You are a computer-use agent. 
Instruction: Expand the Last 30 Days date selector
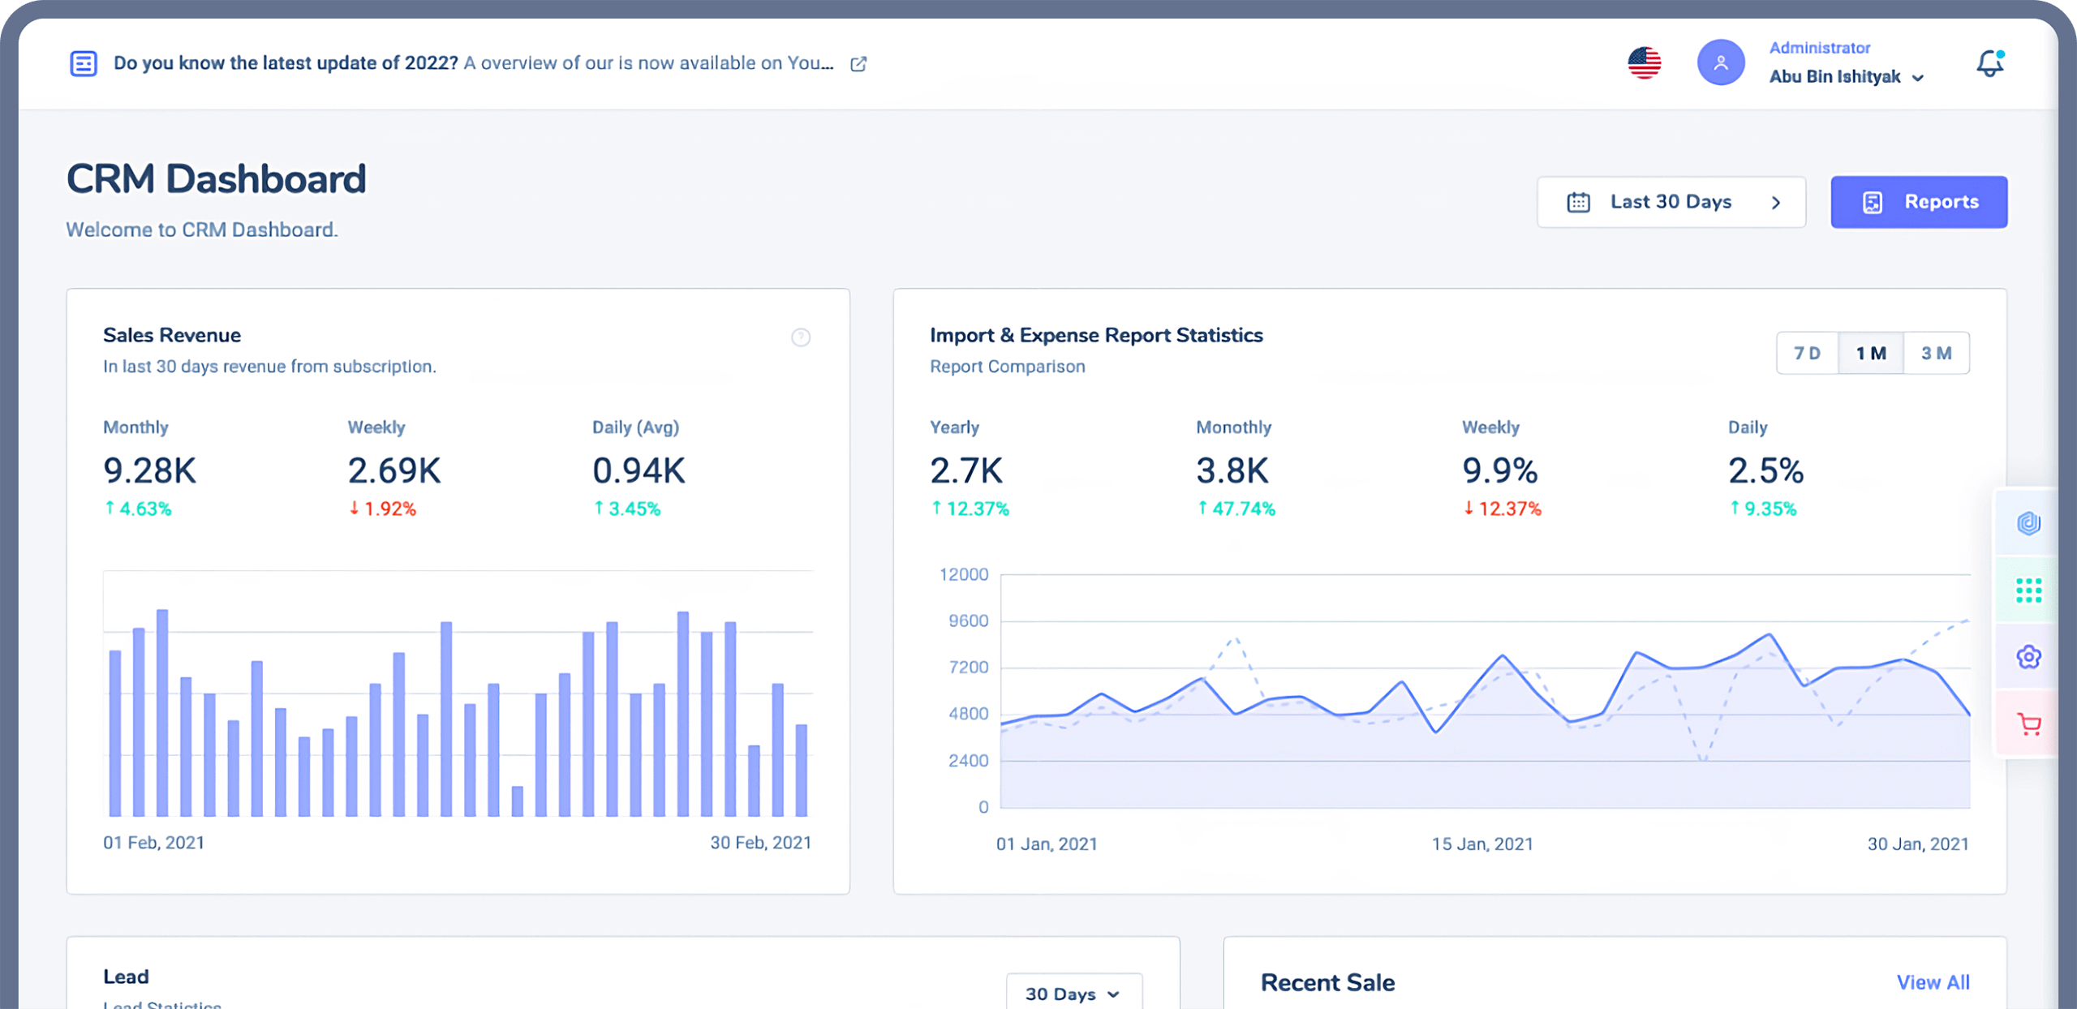[x=1671, y=202]
